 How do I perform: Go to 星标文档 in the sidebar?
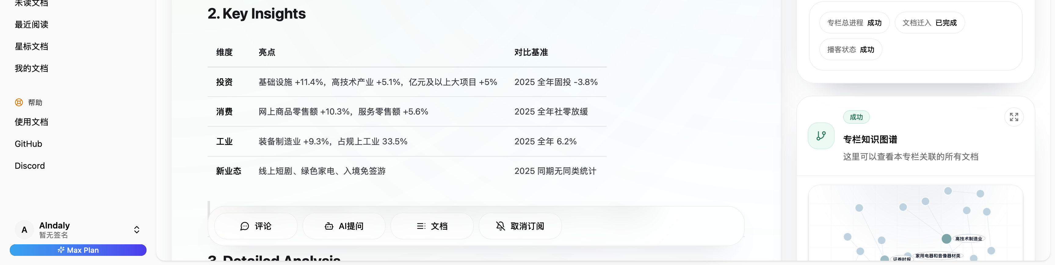click(31, 47)
